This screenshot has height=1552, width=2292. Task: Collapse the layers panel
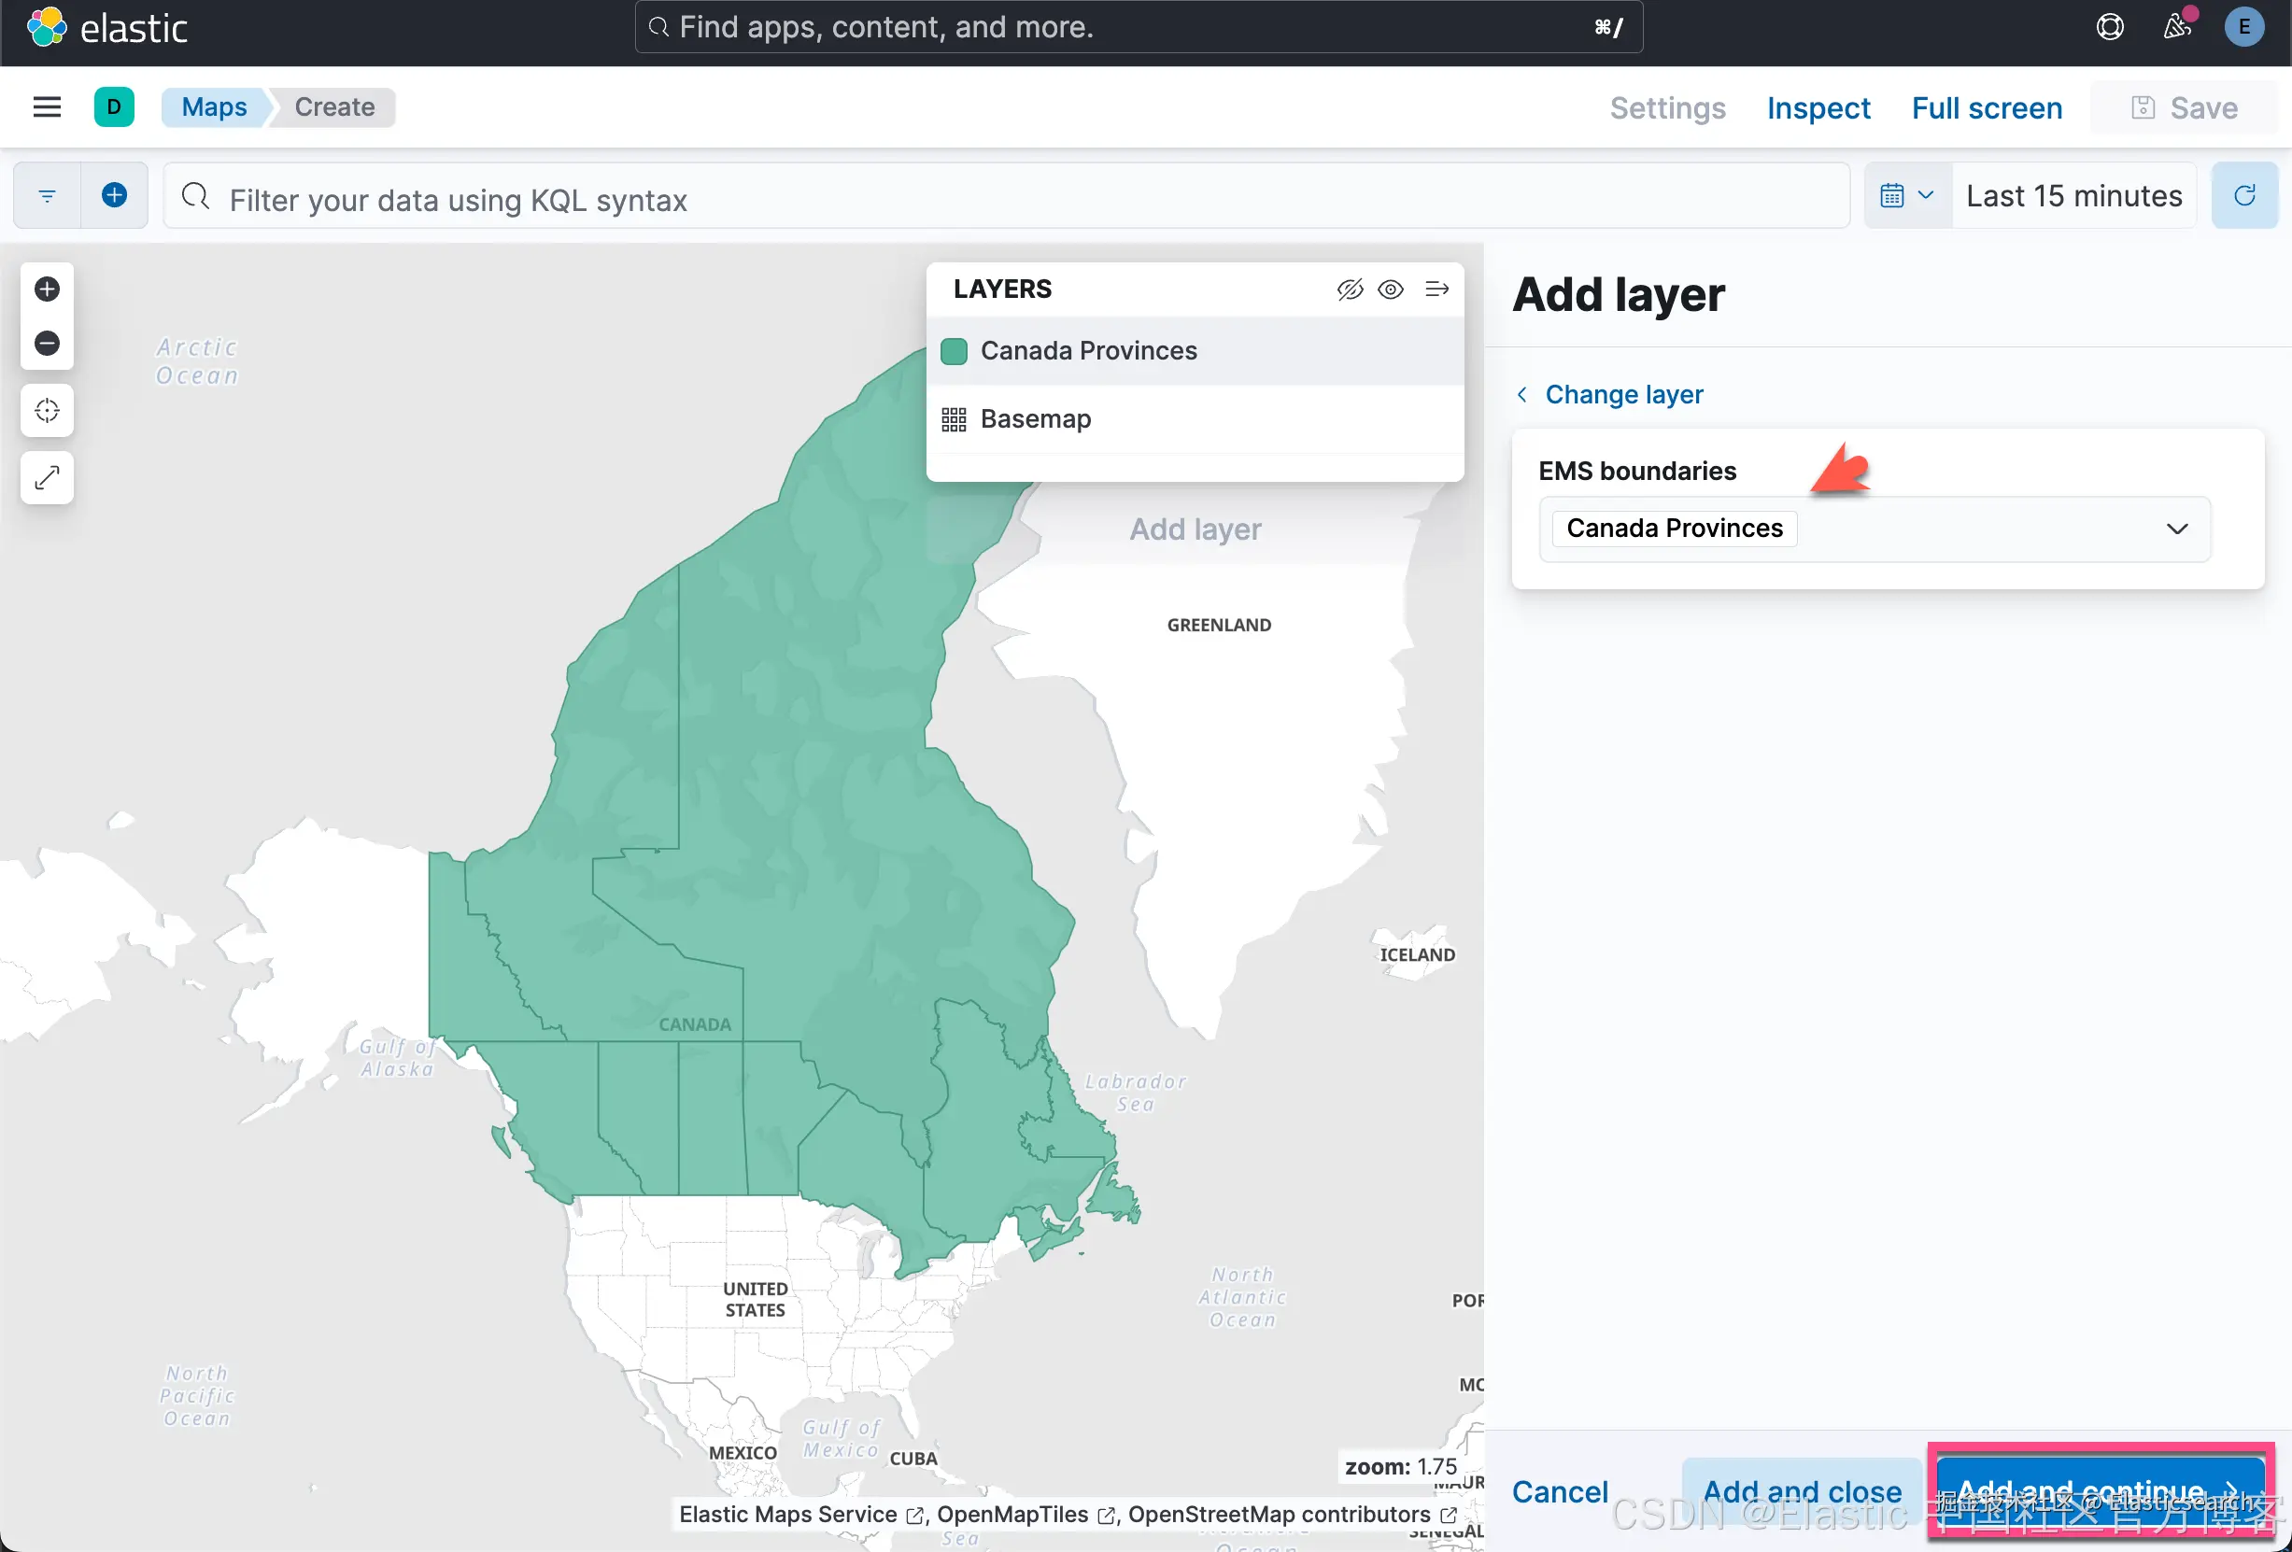click(1437, 289)
